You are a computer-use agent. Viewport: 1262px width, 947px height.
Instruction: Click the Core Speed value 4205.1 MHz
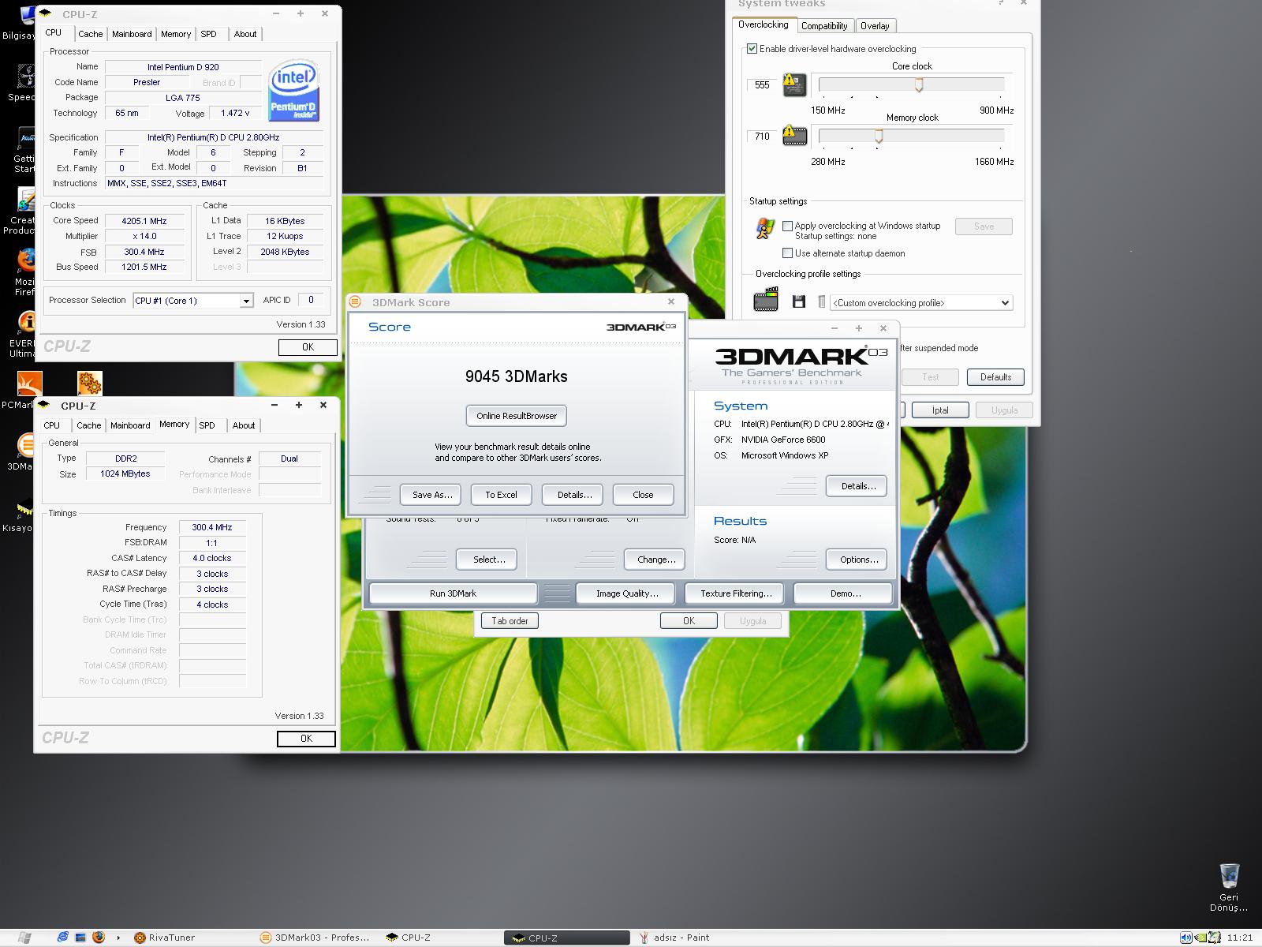(144, 221)
